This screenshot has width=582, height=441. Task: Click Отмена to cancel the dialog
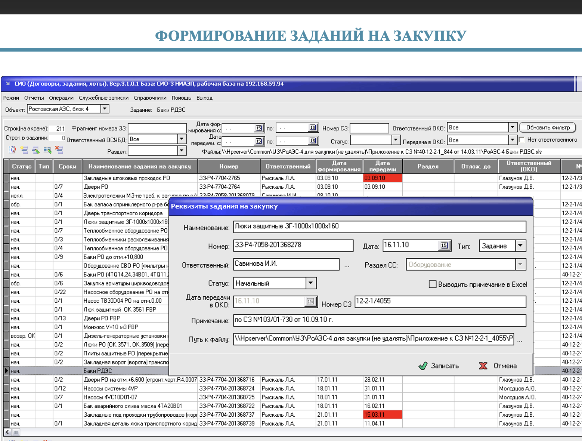click(x=499, y=366)
